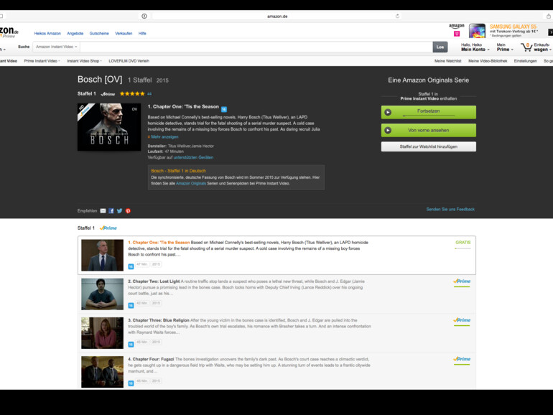This screenshot has width=553, height=415.
Task: Open Instant Video Shop submenu
Action: pos(84,61)
